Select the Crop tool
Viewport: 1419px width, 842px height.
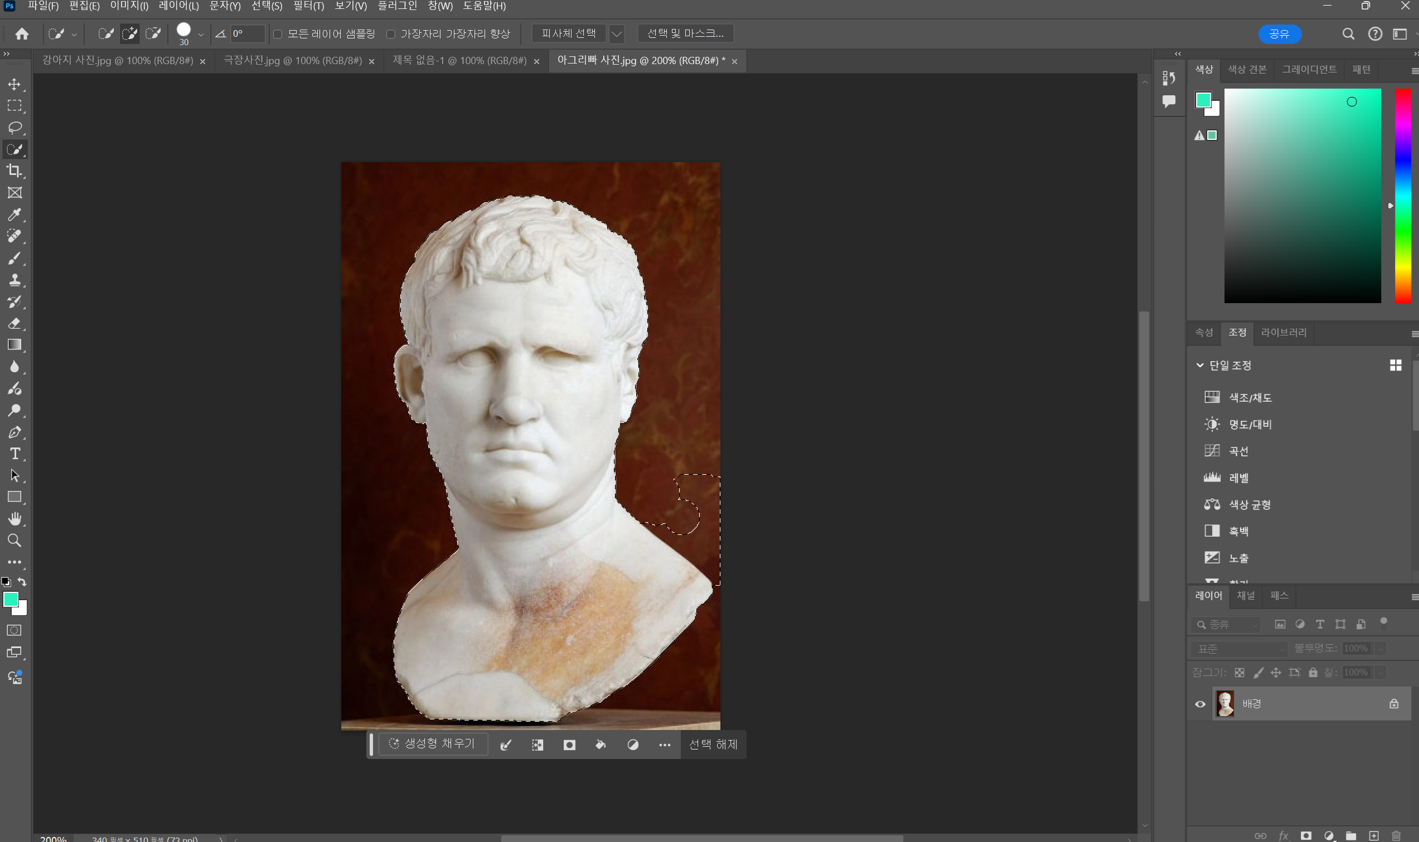pyautogui.click(x=14, y=171)
